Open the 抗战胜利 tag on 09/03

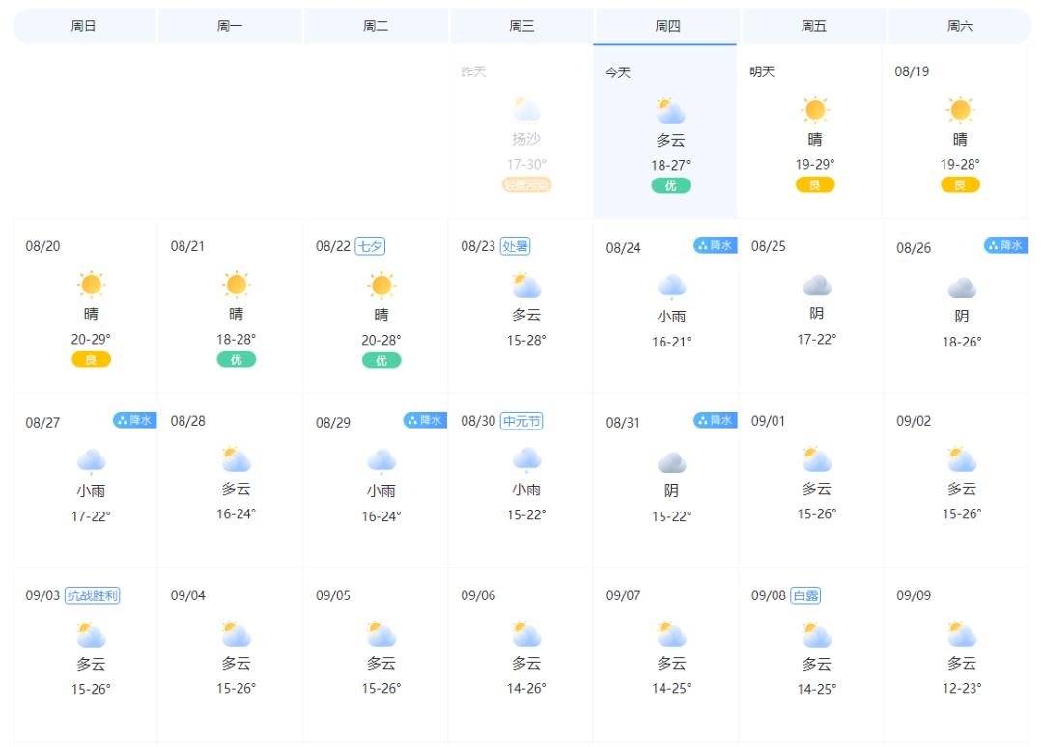point(93,595)
